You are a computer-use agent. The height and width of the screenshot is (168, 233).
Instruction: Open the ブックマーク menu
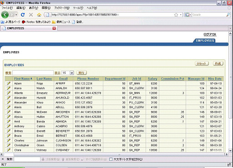pyautogui.click(x=62, y=8)
